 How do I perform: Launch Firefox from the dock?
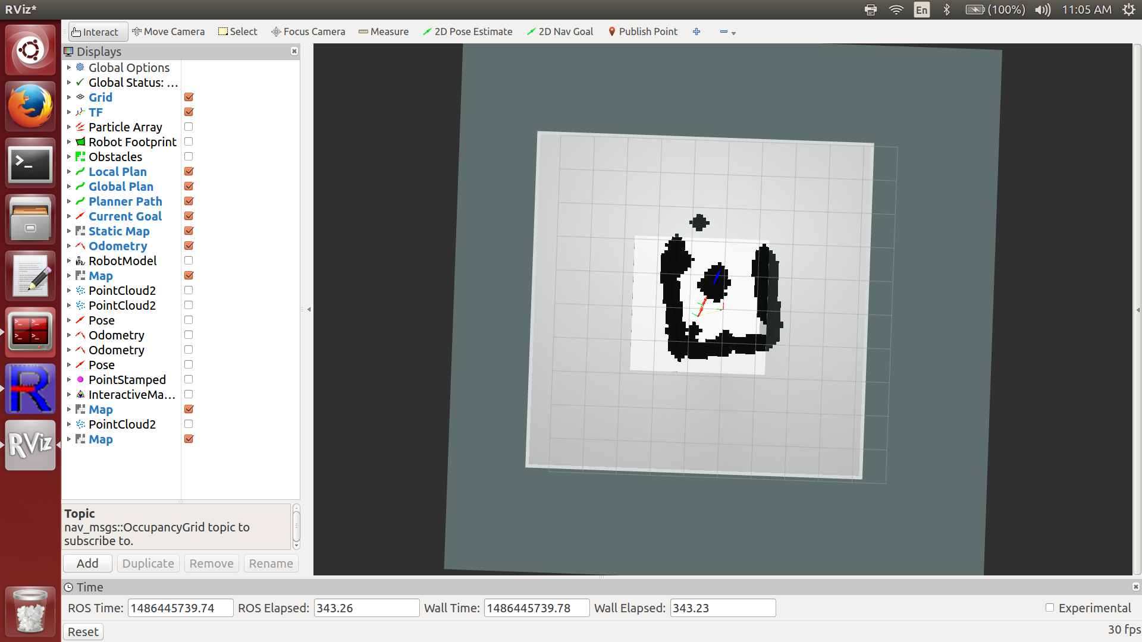pyautogui.click(x=30, y=106)
